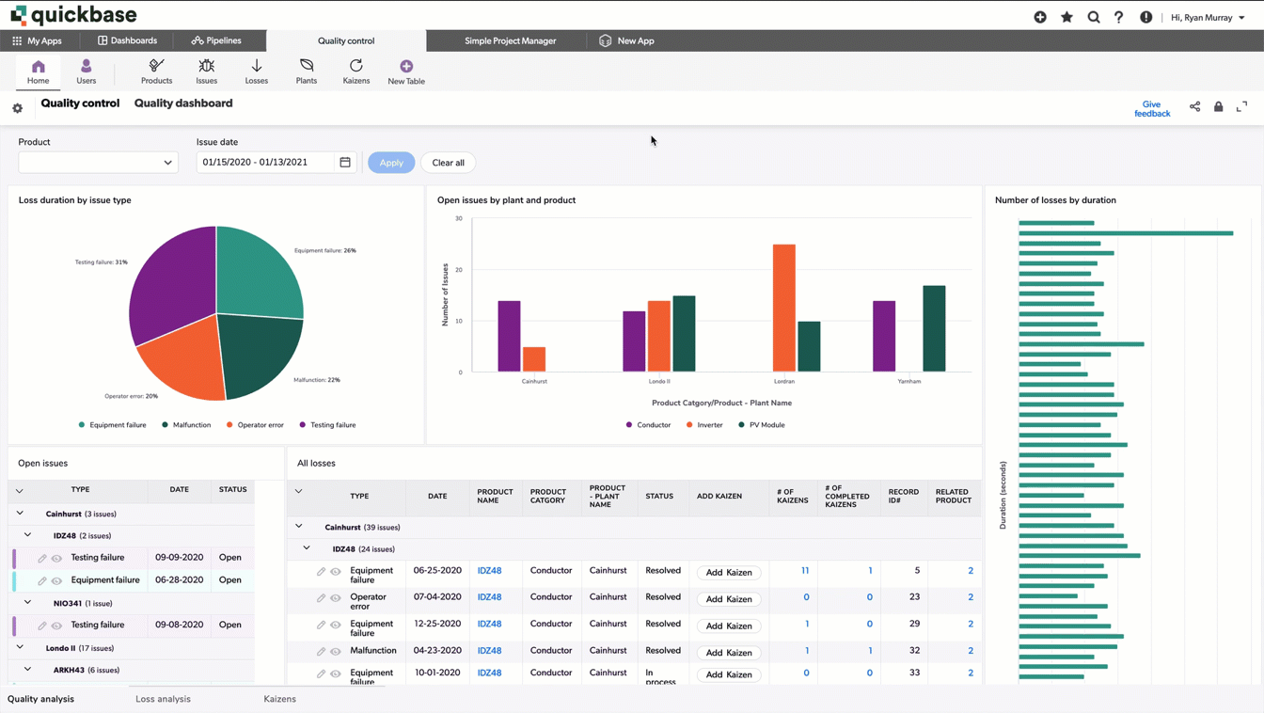
Task: Toggle visibility of the first Equipment failure loss row
Action: pos(336,572)
